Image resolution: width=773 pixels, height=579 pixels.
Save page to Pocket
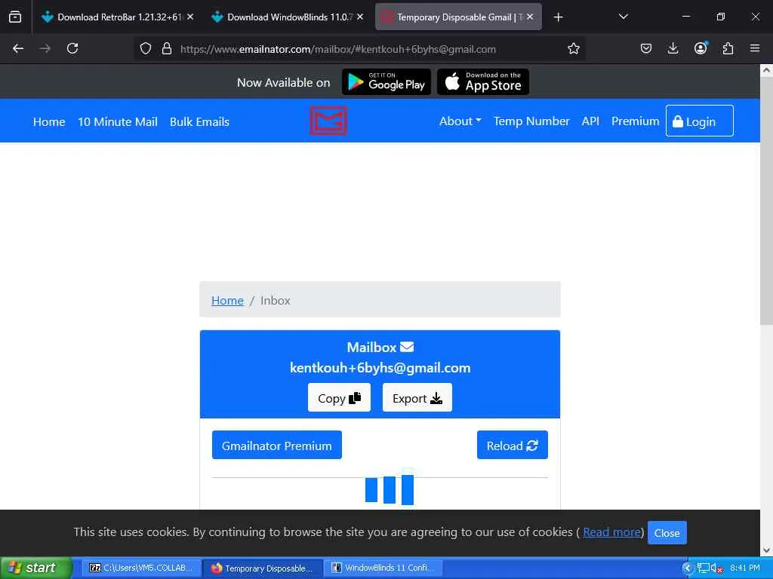[x=646, y=48]
